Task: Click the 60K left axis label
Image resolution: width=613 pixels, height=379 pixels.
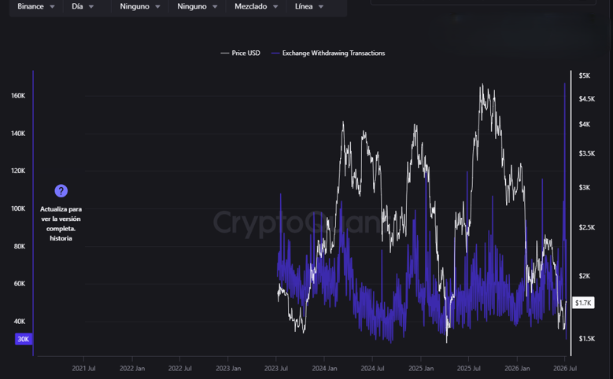Action: tap(20, 284)
